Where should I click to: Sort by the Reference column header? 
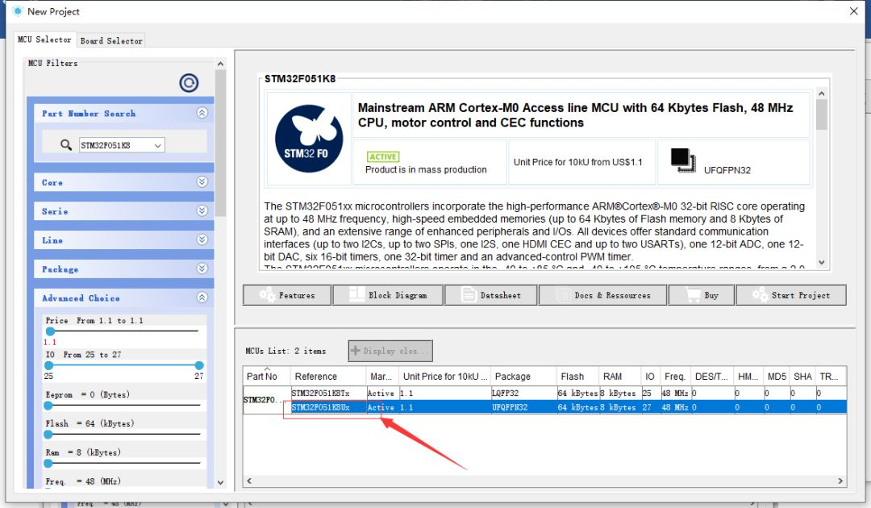click(327, 377)
